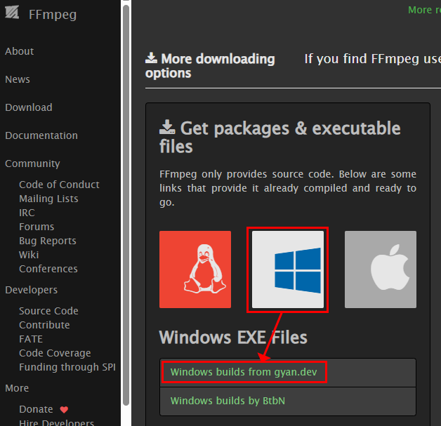The width and height of the screenshot is (441, 426).
Task: Click the Donate link
Action: coord(36,409)
